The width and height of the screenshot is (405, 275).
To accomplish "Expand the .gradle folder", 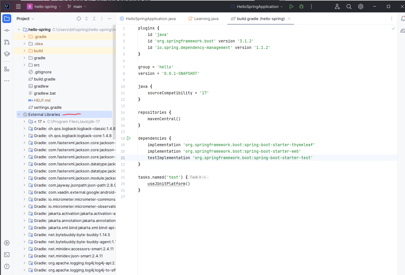I will point(25,37).
